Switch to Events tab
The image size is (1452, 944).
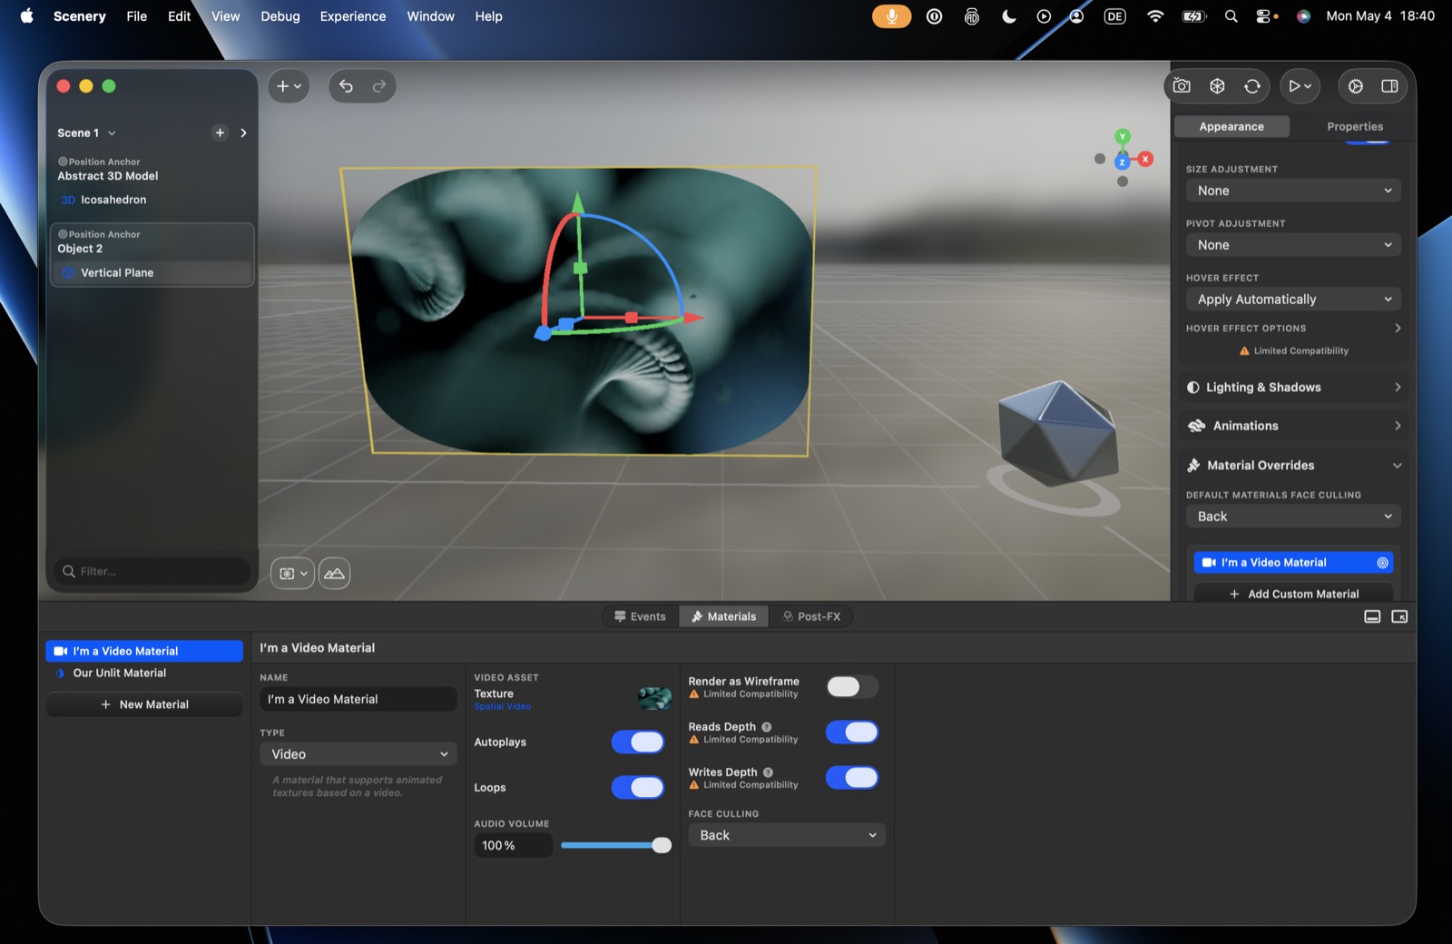click(640, 616)
